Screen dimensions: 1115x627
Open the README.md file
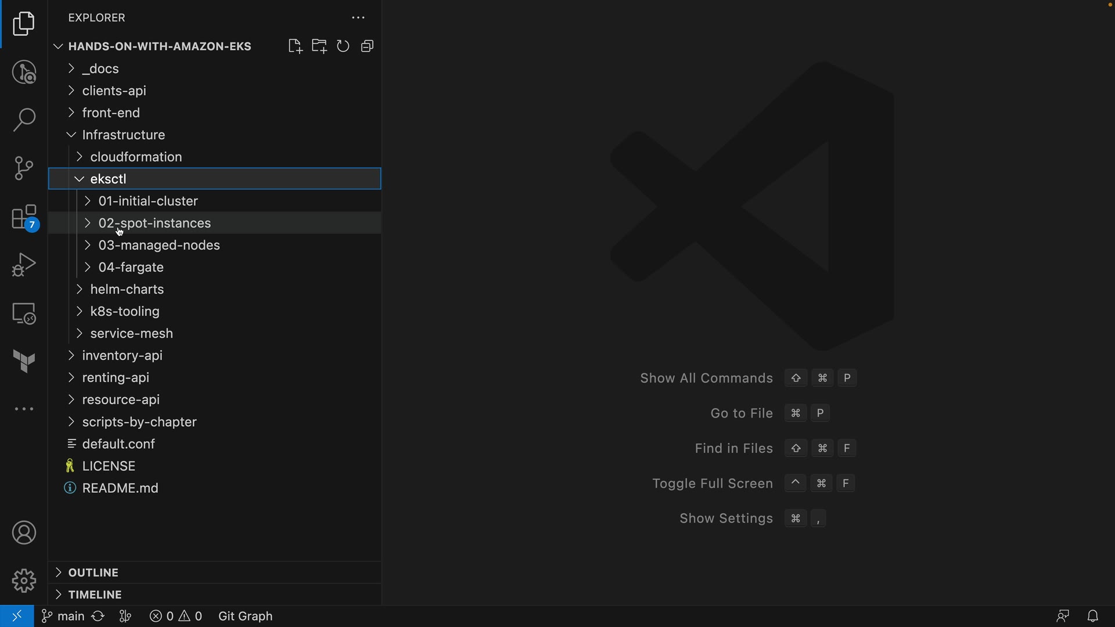pos(120,488)
